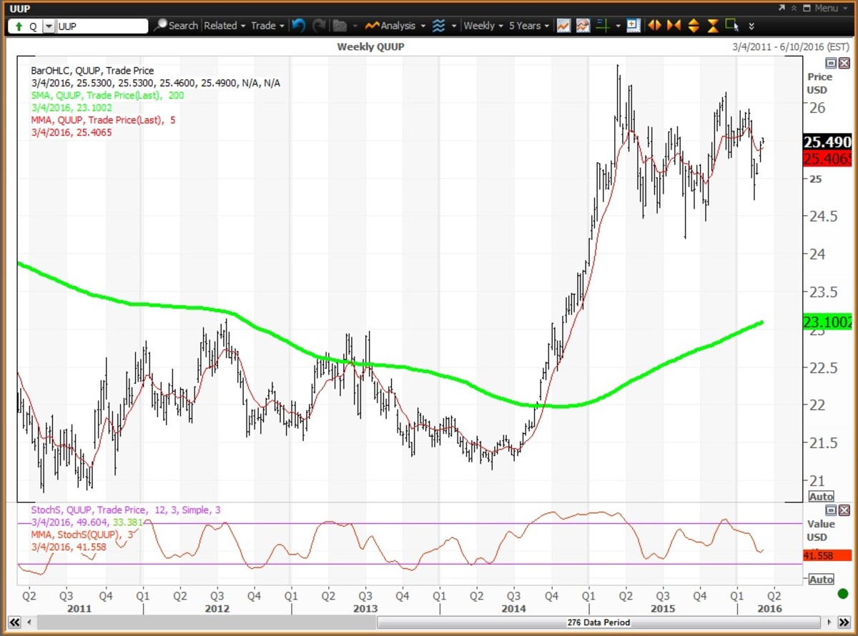Open the Weekly interval dropdown
Image resolution: width=858 pixels, height=636 pixels.
483,26
